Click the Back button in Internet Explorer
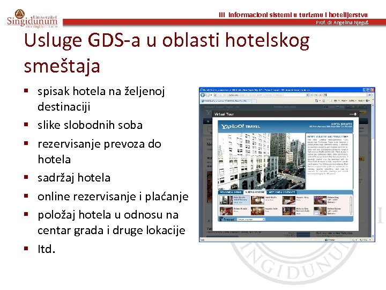 203,95
